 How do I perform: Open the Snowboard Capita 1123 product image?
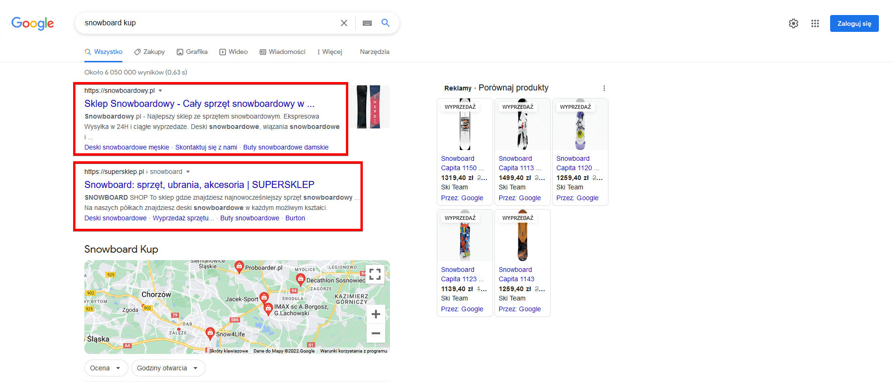point(465,235)
